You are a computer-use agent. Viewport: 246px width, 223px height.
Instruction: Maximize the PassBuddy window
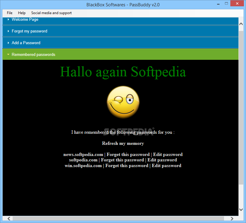click(226, 3)
